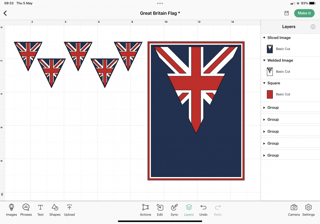
Task: Expand the fifth Group layer
Action: click(x=264, y=155)
